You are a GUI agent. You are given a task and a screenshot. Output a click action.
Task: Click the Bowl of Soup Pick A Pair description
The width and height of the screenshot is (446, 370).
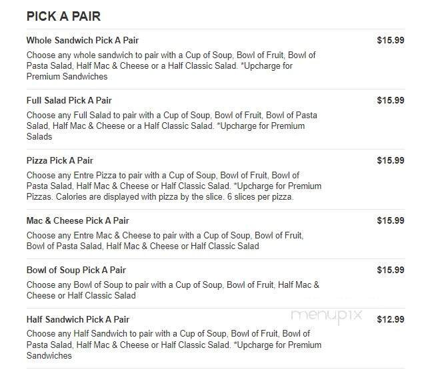tap(173, 291)
